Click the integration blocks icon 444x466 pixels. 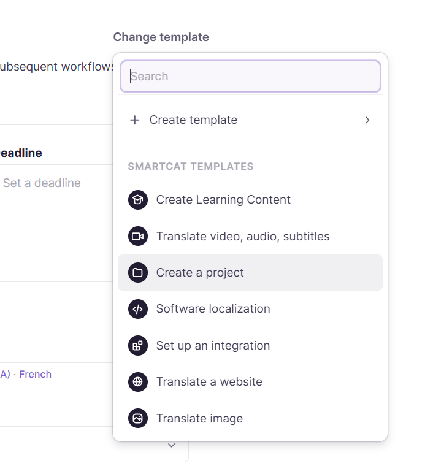pyautogui.click(x=137, y=346)
